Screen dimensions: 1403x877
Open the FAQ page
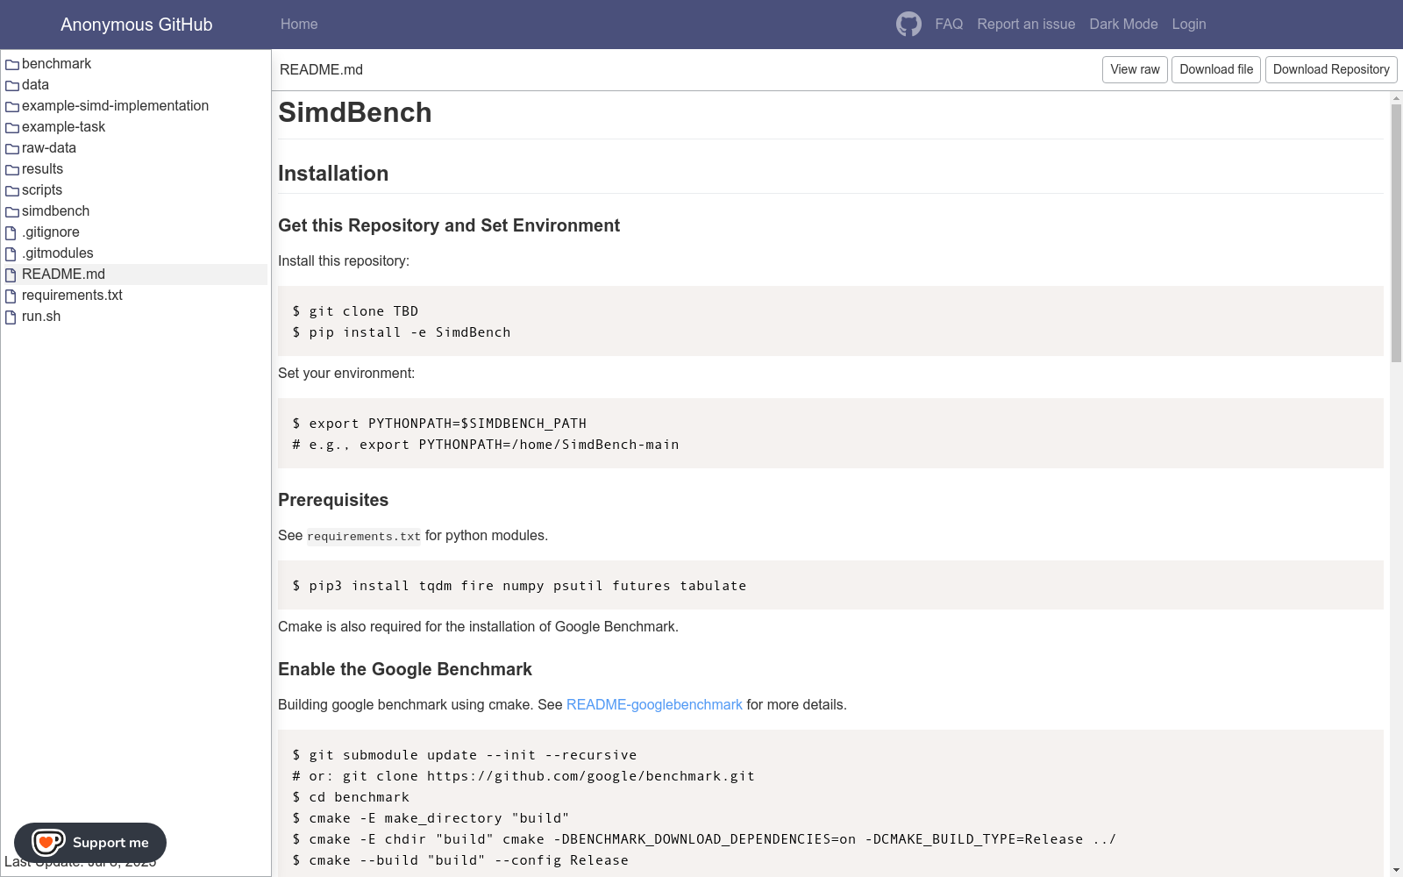[949, 25]
